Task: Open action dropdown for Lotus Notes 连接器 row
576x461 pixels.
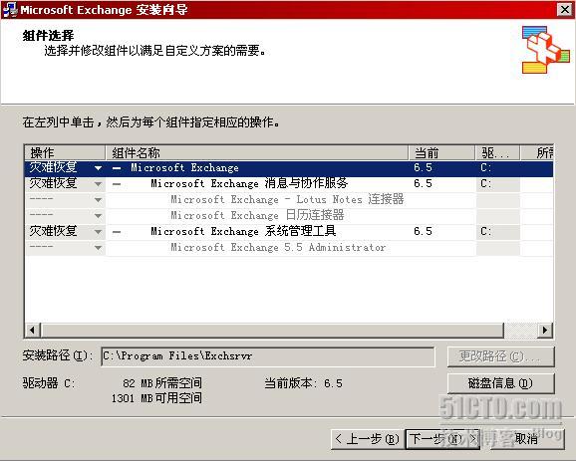Action: pyautogui.click(x=98, y=200)
